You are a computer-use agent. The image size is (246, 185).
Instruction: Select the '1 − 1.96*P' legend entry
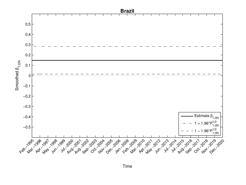pos(200,131)
